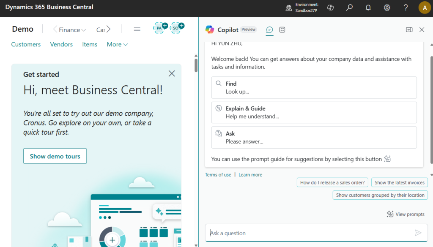Click the help question mark icon
Viewport: 433px width, 247px height.
406,7
